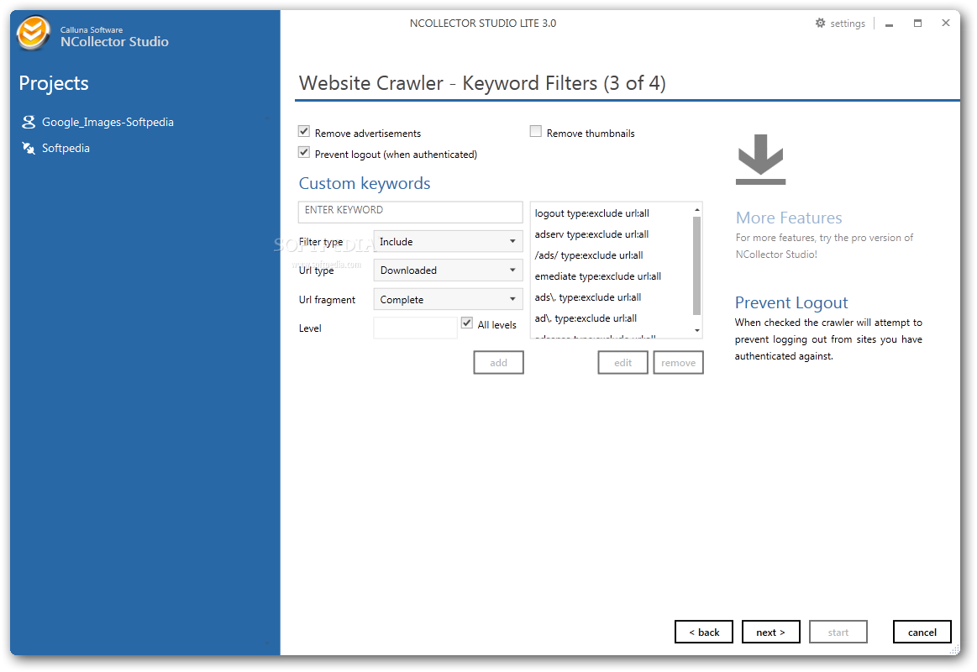977x672 pixels.
Task: Click the Prevent Logout help heading
Action: pos(791,302)
